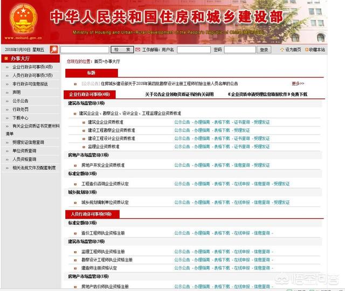Click the orange magnifier search icon

[54, 49]
